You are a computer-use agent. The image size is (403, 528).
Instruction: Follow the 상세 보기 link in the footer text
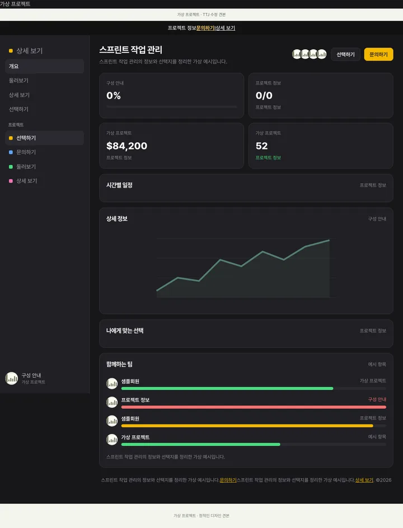pyautogui.click(x=364, y=480)
